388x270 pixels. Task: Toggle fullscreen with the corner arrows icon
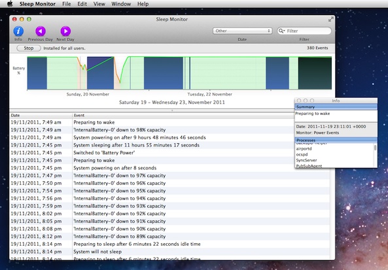click(330, 20)
